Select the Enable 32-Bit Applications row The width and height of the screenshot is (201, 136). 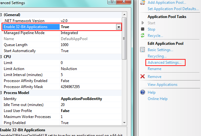(x=62, y=27)
